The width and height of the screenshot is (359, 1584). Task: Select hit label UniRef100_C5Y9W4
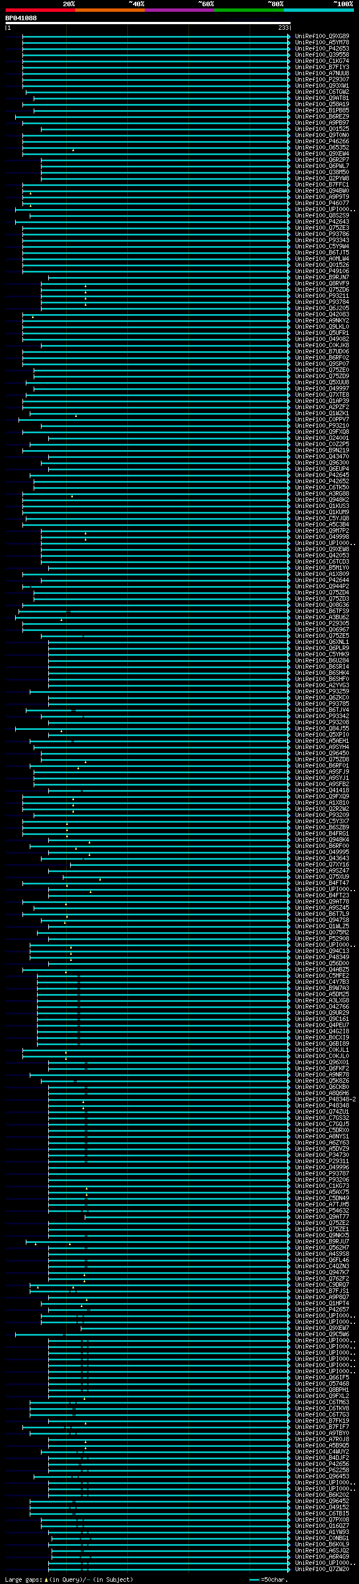click(x=322, y=247)
